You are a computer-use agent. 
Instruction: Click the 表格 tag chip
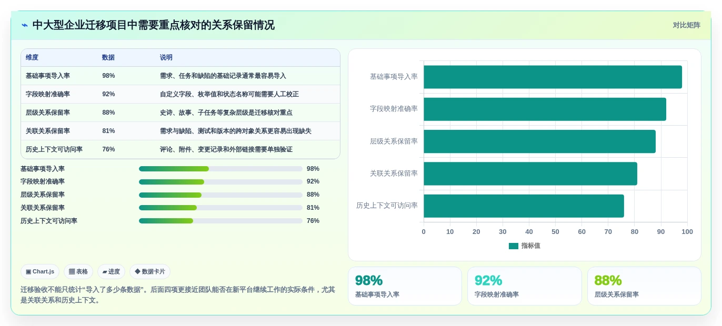[x=78, y=272]
